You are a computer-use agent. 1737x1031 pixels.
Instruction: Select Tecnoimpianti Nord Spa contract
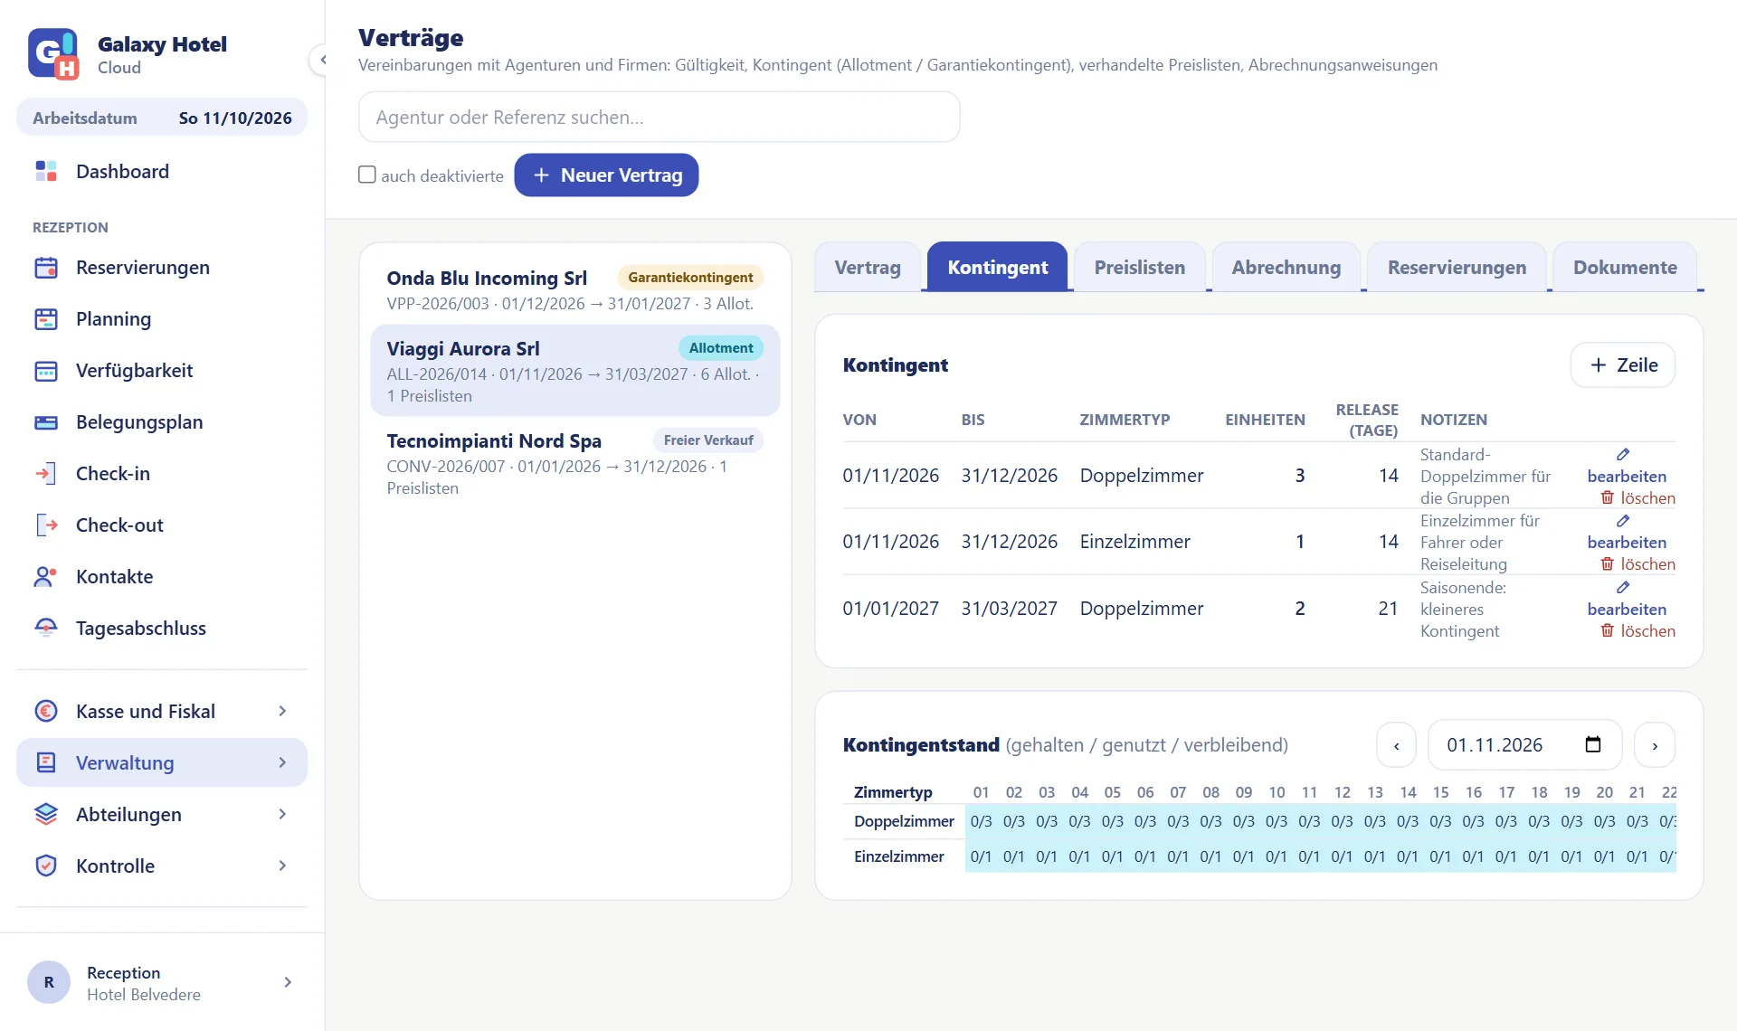(574, 463)
